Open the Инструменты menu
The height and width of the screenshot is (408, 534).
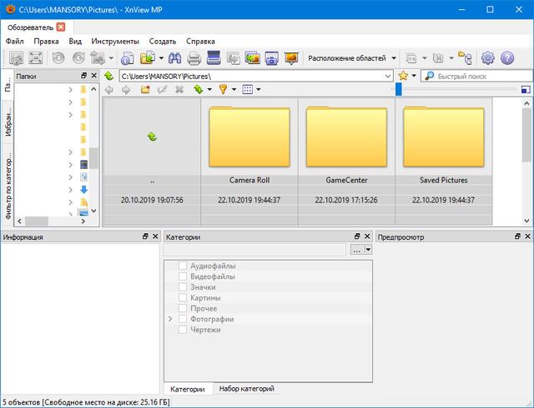tap(115, 41)
